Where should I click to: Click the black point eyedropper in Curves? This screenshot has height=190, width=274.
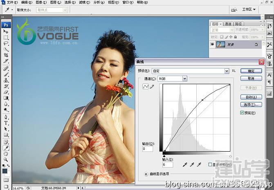[185, 165]
